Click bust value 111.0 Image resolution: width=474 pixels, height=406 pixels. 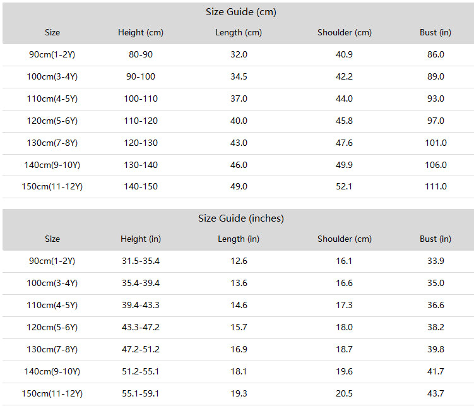point(435,186)
